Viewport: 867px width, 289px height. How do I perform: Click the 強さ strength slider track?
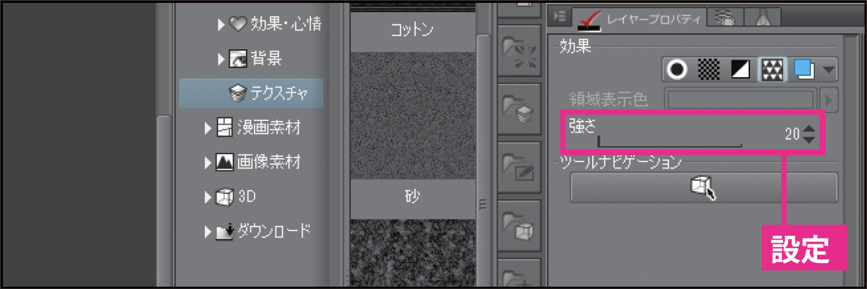coord(670,141)
